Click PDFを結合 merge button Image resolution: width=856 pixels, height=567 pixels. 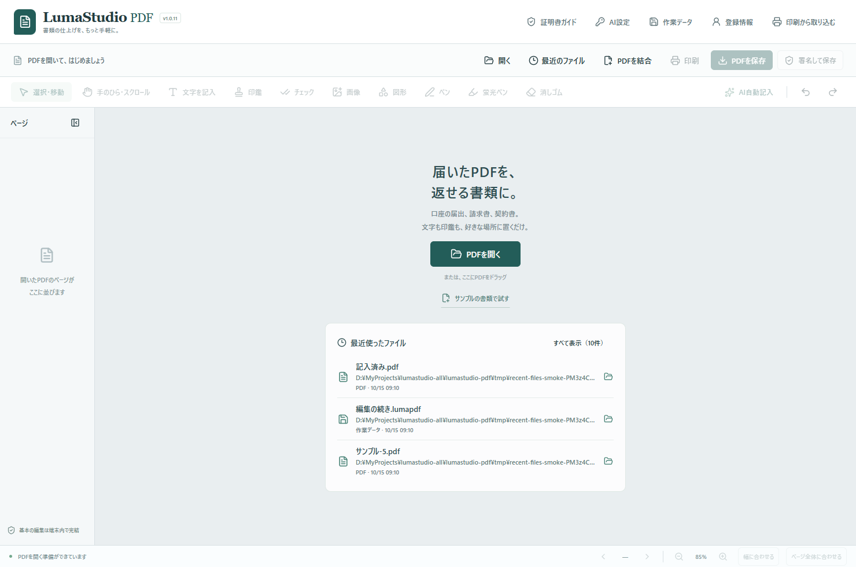click(x=628, y=60)
